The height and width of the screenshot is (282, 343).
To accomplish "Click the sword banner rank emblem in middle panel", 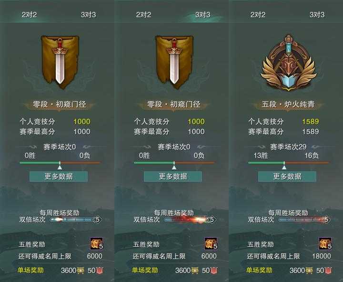I will (174, 62).
